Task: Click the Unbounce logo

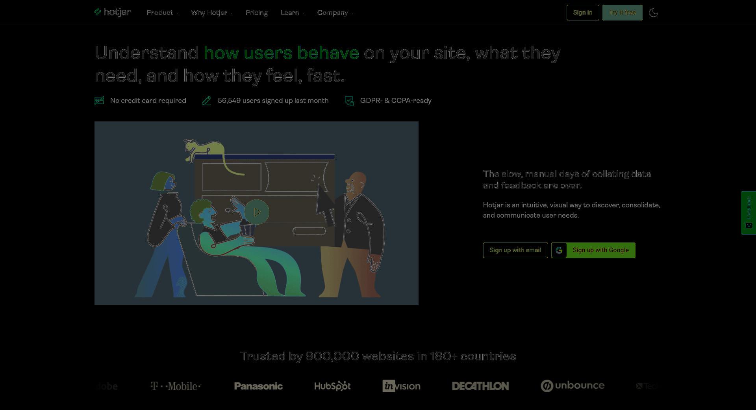Action: (x=573, y=386)
